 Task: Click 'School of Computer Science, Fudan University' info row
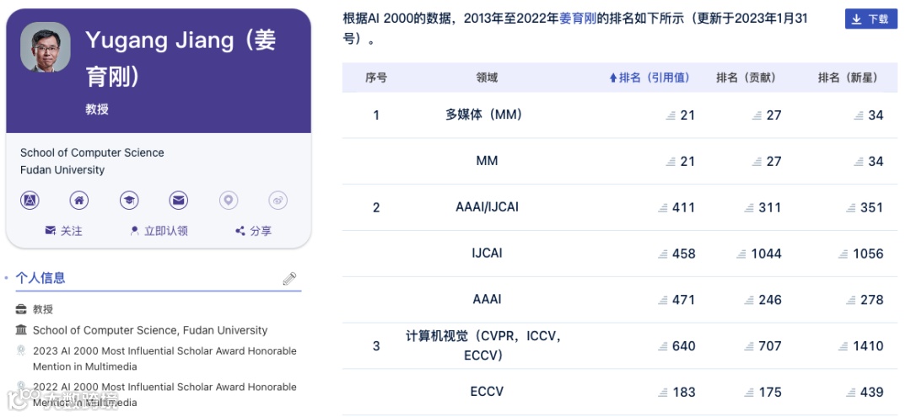click(150, 330)
